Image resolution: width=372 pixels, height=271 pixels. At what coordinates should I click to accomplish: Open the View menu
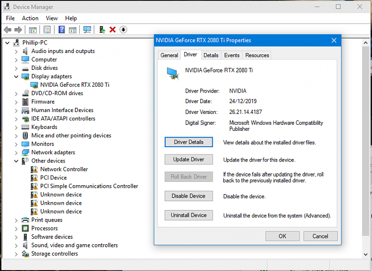coord(52,18)
